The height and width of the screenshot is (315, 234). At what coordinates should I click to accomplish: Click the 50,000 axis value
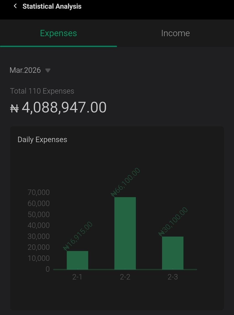39,215
